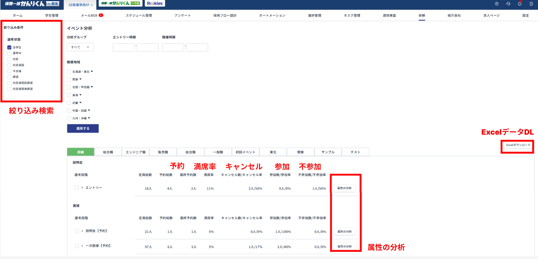Viewport: 538px width, 259px height.
Task: Check the 内定承諾 filter checkbox
Action: [9, 65]
